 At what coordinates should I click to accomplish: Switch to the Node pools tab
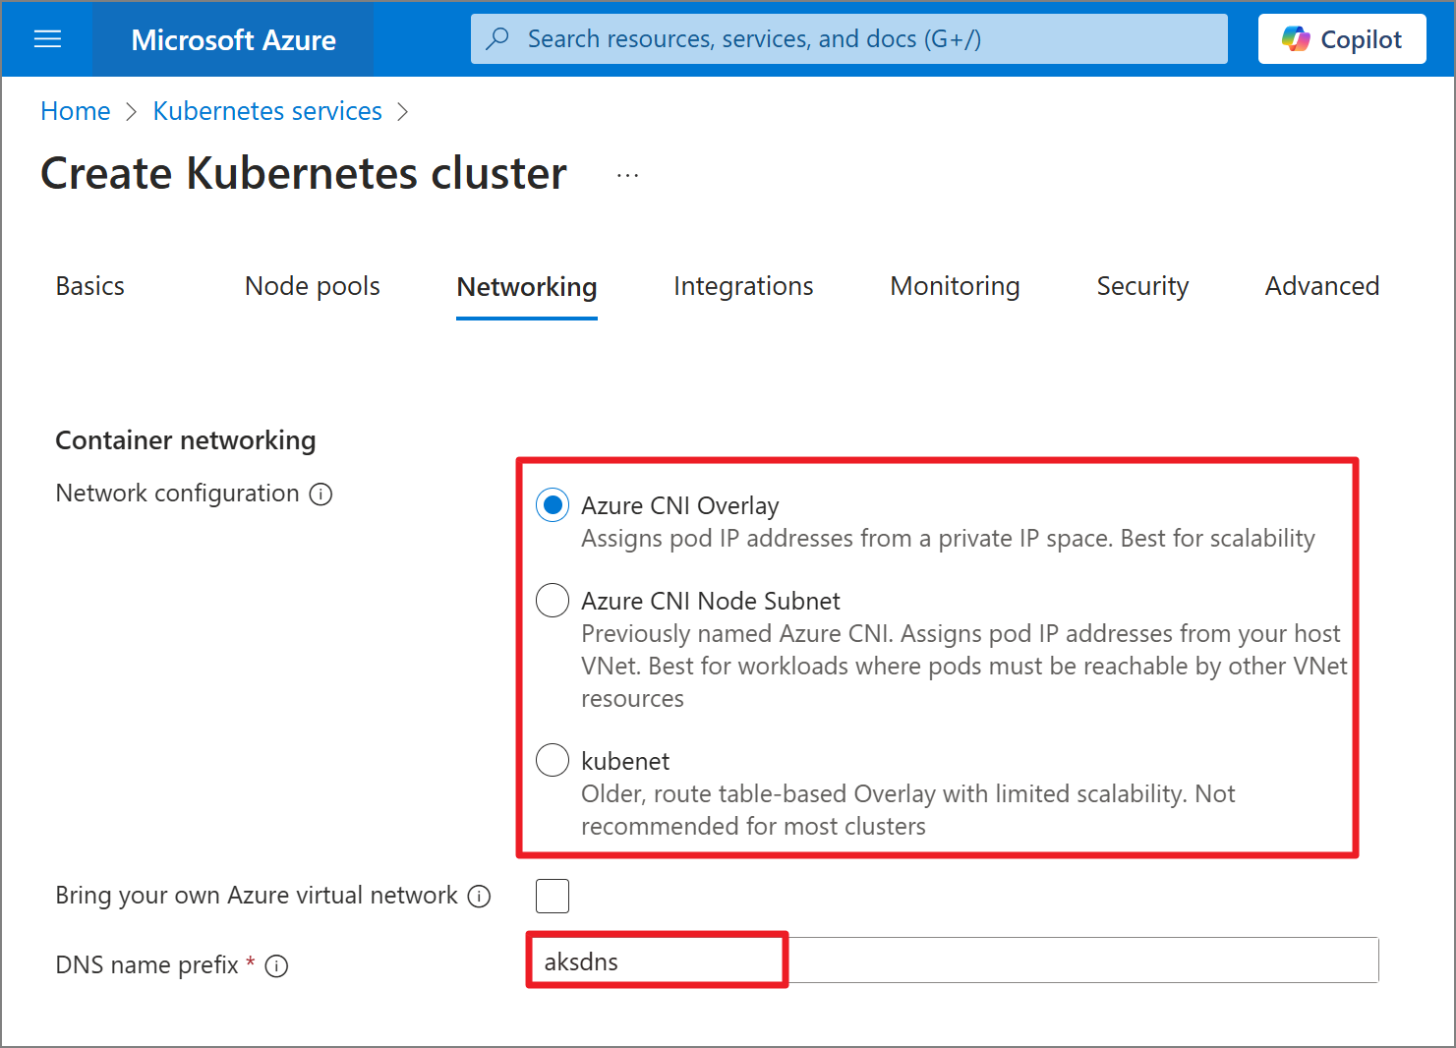[x=313, y=286]
